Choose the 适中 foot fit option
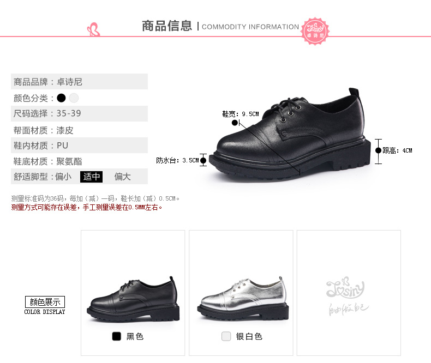Screen dimensions: 431x363 92,177
